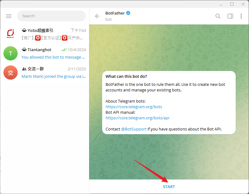Open the 交流一群 group chat

tap(53, 73)
